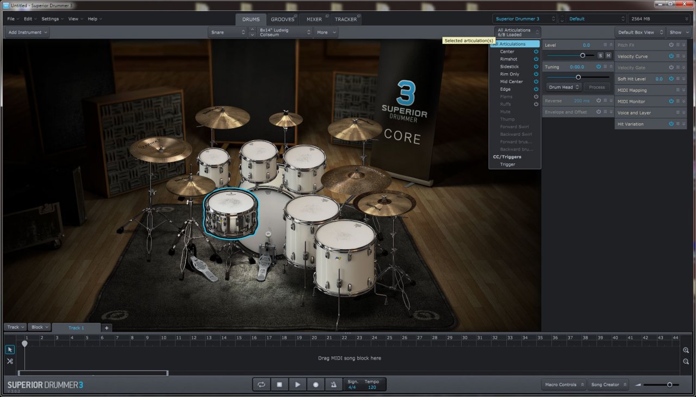Open the Edit menu

[30, 18]
